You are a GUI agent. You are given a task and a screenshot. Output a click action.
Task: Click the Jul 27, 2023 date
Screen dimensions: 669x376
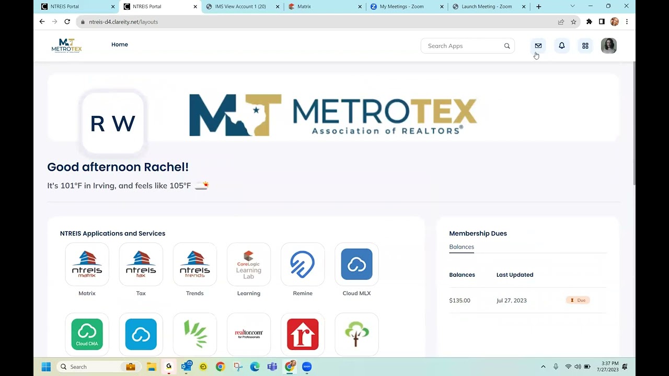(512, 300)
